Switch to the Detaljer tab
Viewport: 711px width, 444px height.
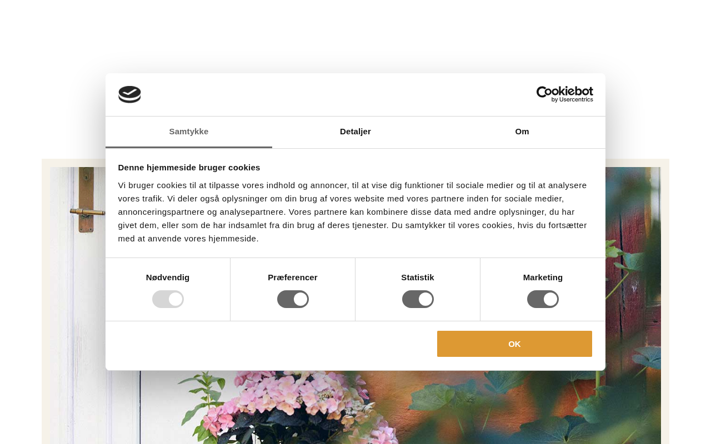[x=355, y=132]
